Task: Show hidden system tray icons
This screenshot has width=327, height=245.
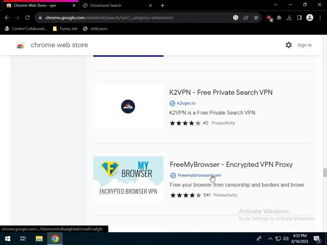Action: point(270,239)
